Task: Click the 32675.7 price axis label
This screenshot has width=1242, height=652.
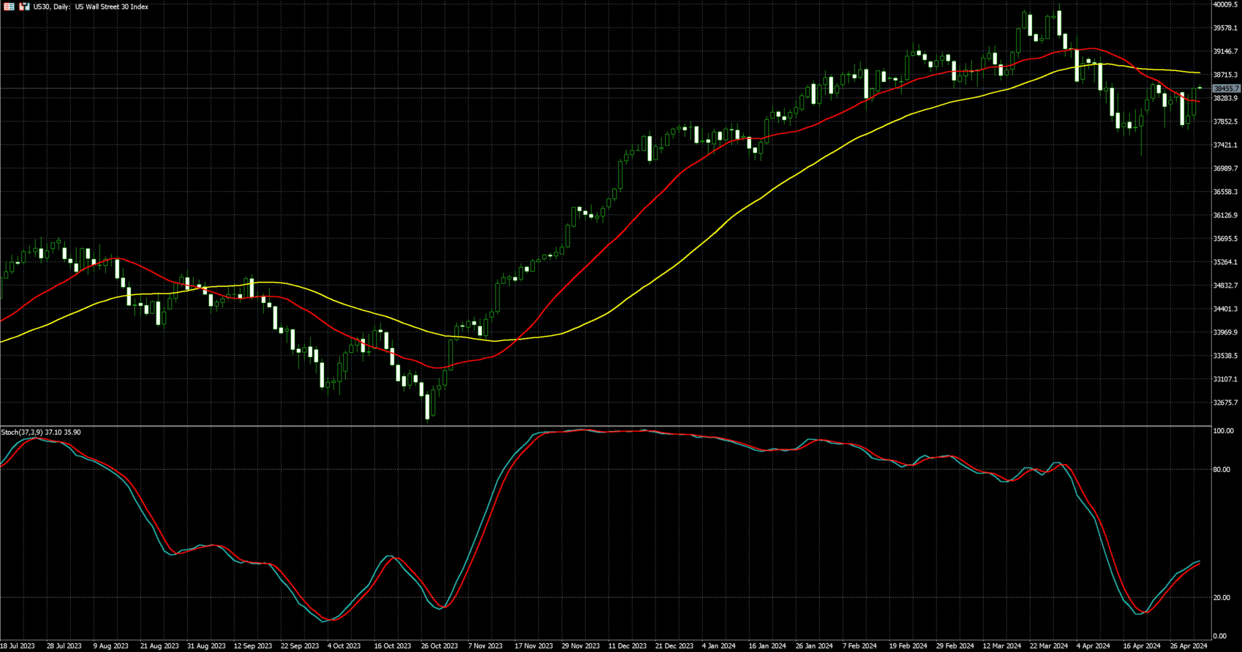Action: [x=1225, y=402]
